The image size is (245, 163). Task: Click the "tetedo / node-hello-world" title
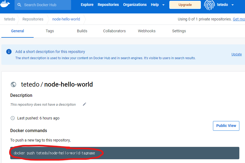[x=57, y=84]
